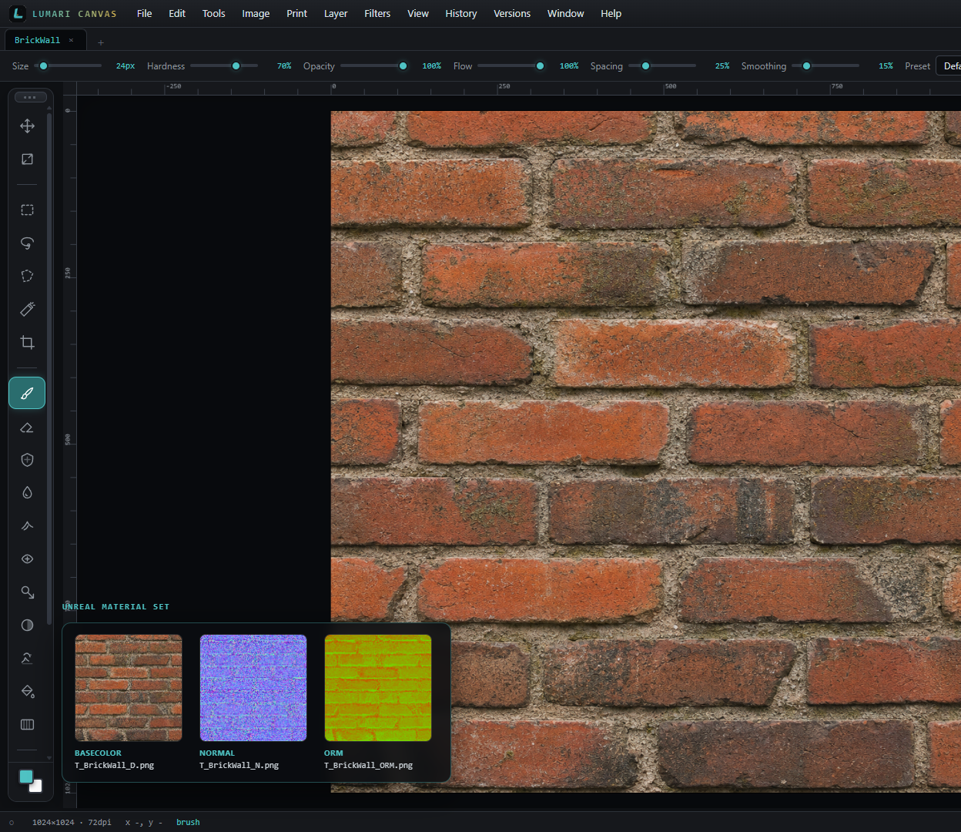Click the Lumari Canvas logo icon
Image resolution: width=961 pixels, height=832 pixels.
(18, 13)
